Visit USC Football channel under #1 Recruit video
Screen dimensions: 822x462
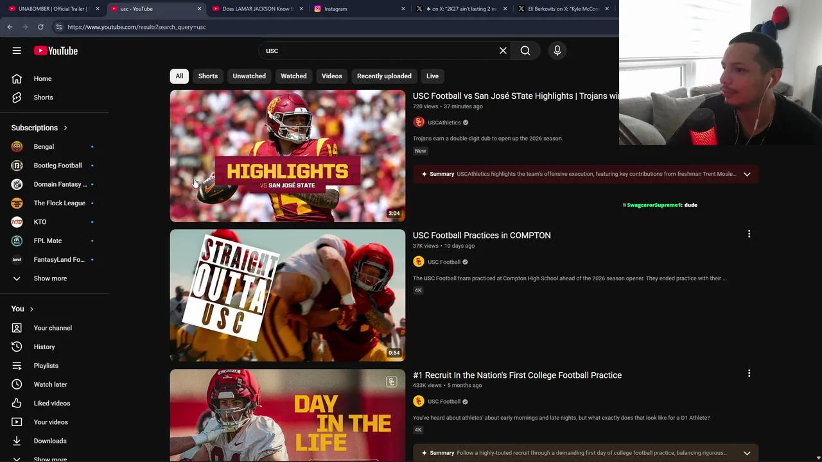click(444, 402)
